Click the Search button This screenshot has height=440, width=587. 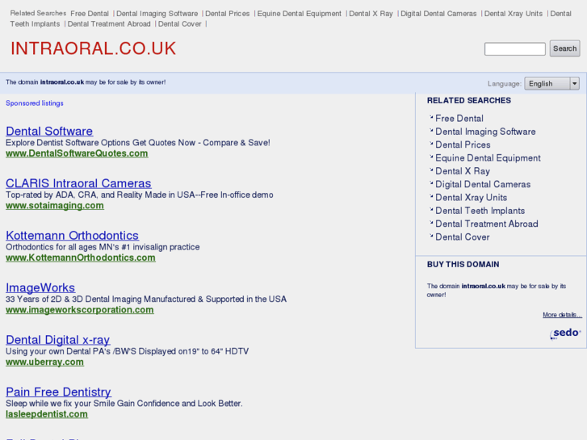564,48
